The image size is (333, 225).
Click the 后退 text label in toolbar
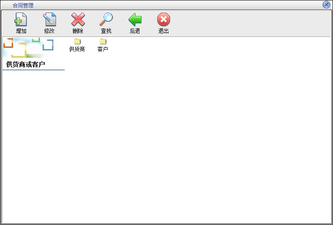coord(135,31)
